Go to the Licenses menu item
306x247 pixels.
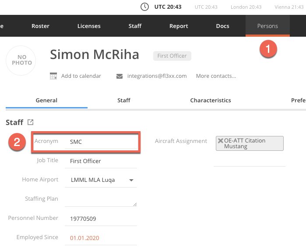pos(89,26)
